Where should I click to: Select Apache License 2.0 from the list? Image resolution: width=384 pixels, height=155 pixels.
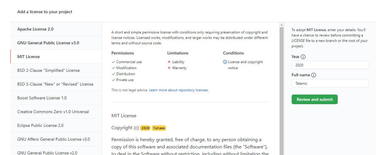pyautogui.click(x=35, y=29)
